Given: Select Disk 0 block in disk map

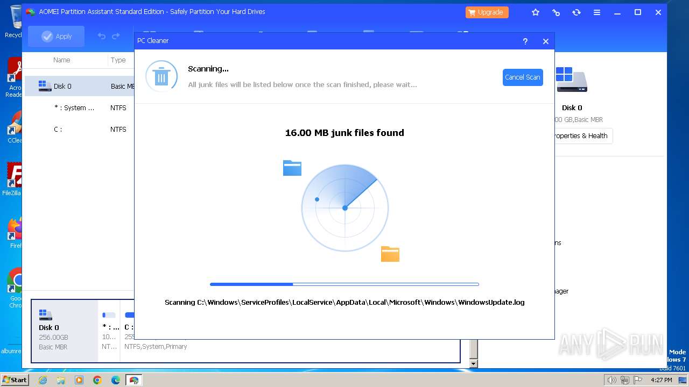Looking at the screenshot, I should click(x=65, y=331).
